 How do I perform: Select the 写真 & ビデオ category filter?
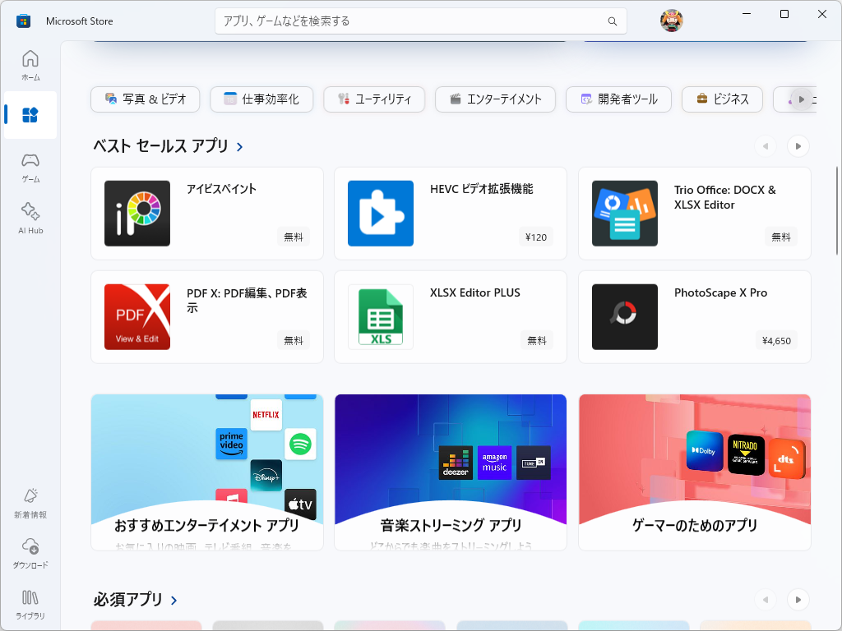click(145, 99)
